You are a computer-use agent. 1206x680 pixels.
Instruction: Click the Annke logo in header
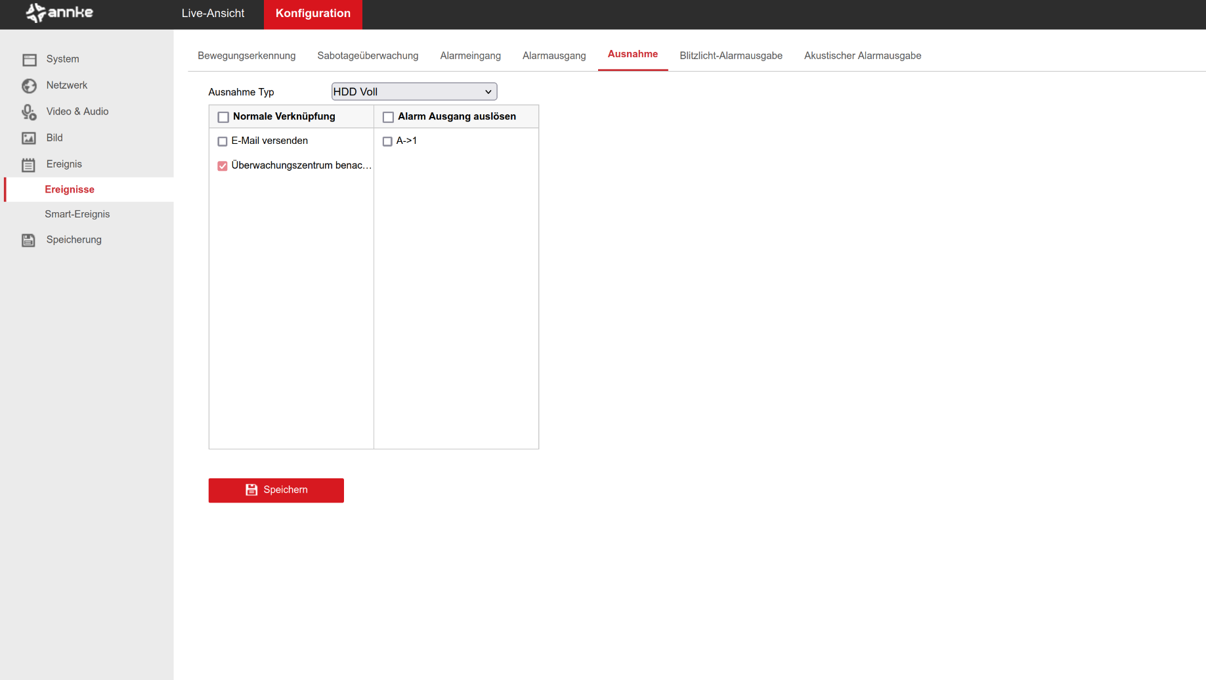click(59, 12)
